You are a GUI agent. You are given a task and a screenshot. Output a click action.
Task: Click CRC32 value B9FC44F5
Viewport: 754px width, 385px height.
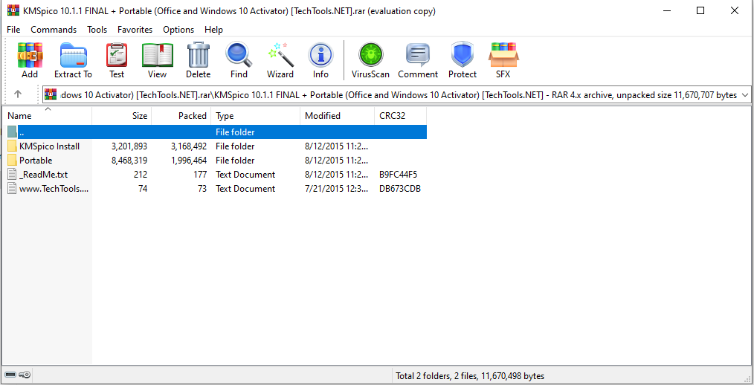398,175
